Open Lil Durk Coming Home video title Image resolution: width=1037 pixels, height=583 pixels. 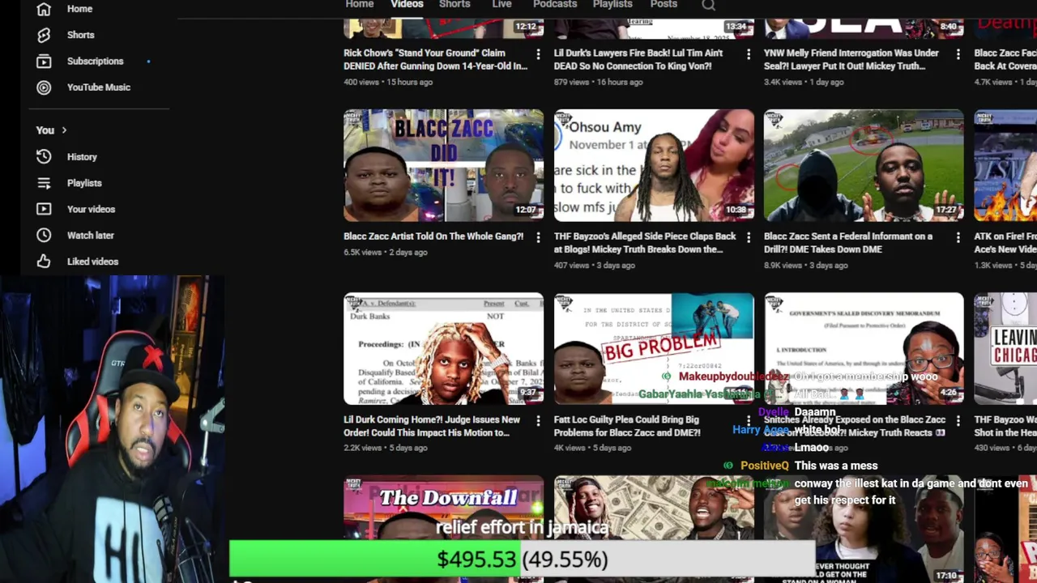432,426
